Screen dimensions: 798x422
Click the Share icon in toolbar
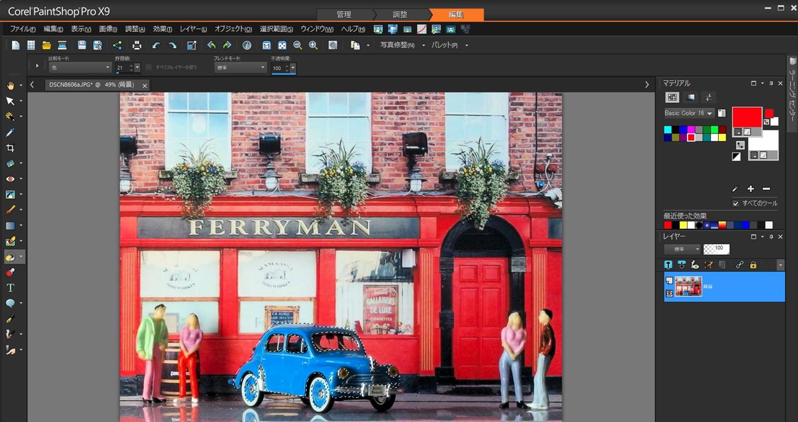click(x=117, y=46)
